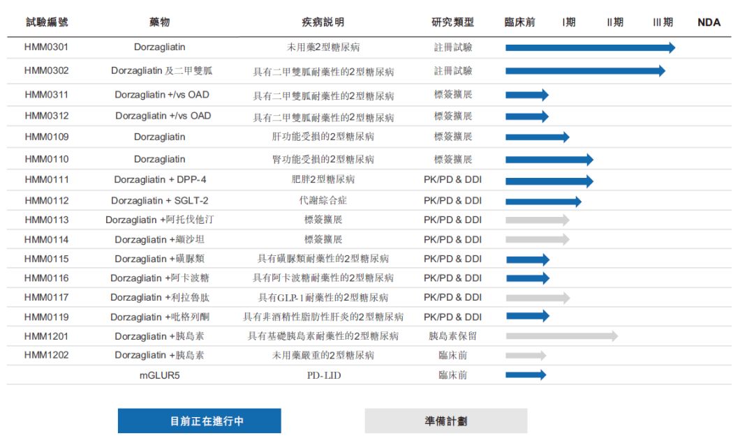Click the 臨床前 phase header

(519, 22)
